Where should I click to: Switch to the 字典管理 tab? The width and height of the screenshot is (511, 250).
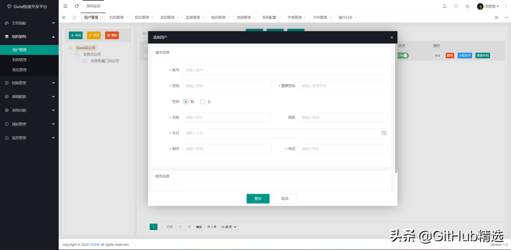294,18
